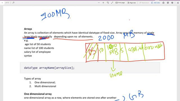Click the 'One dimensional array' heading
Screen dimensions: 180x101
(38, 94)
